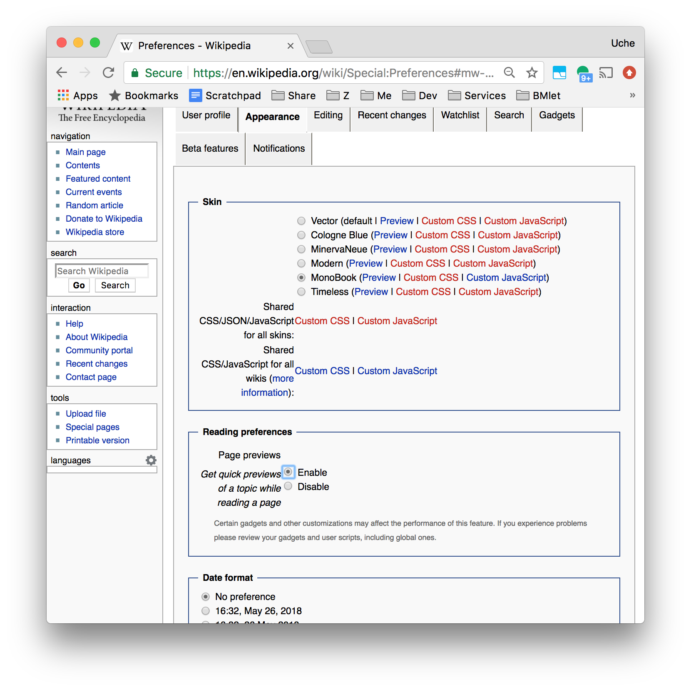Click the browser address bar URL
Viewport: 691px width, 690px height.
pyautogui.click(x=343, y=73)
